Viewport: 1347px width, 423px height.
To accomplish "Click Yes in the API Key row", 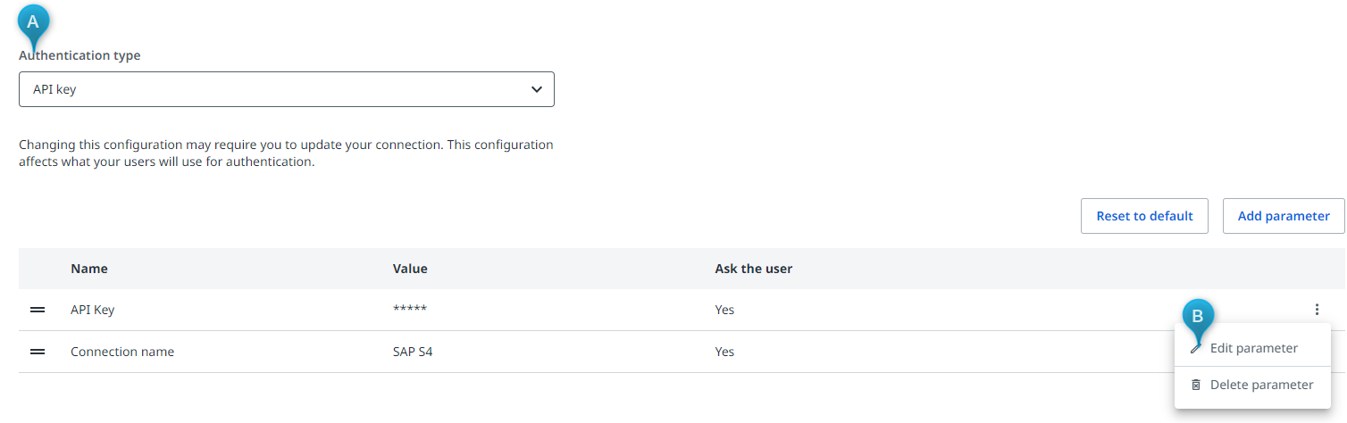I will (724, 310).
